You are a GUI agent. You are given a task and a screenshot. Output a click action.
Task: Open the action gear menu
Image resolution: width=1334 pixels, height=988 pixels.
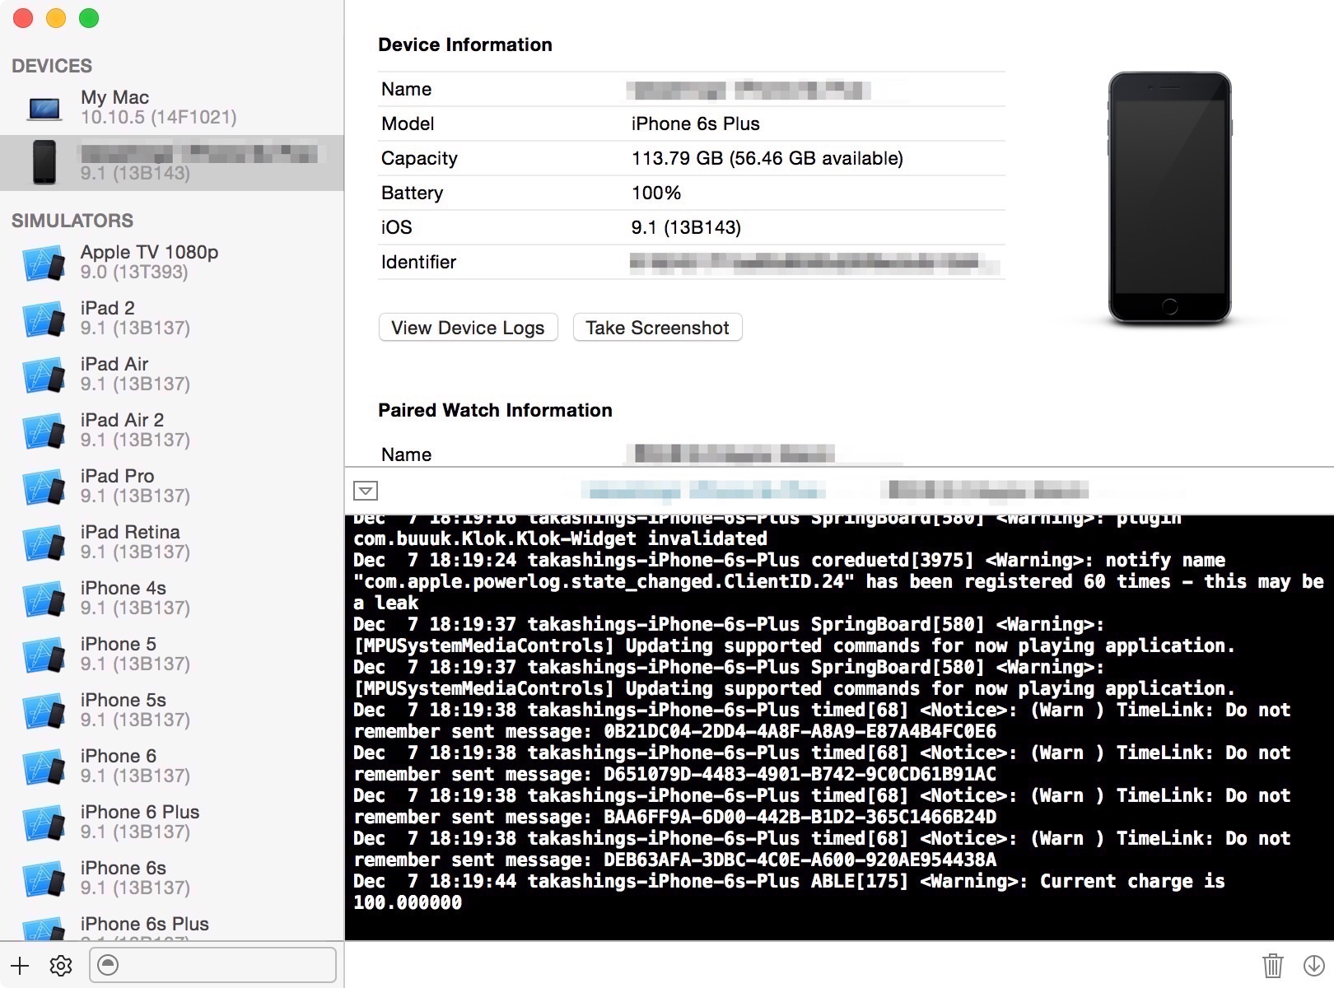[60, 965]
